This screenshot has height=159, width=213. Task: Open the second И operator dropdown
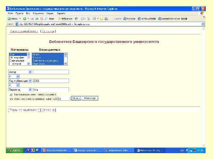[14, 85]
